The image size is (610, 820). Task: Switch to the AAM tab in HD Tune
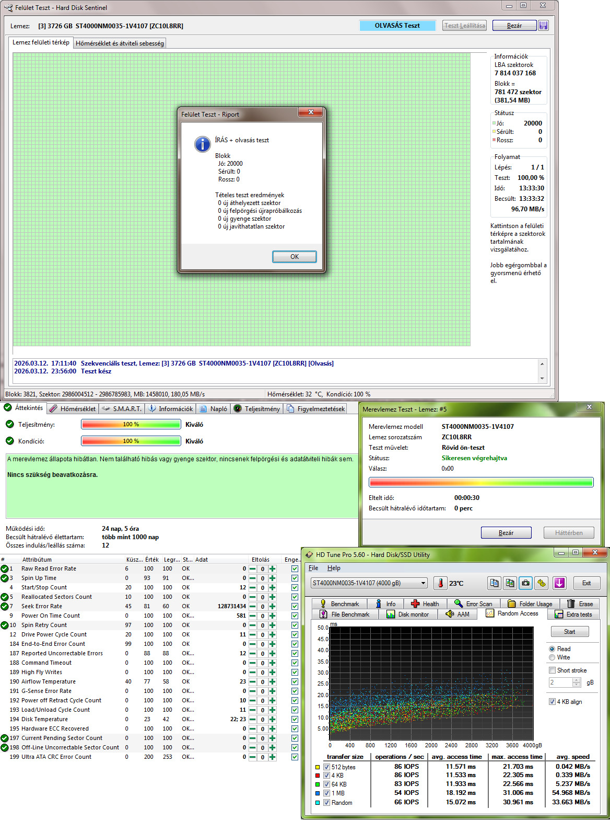[x=457, y=614]
